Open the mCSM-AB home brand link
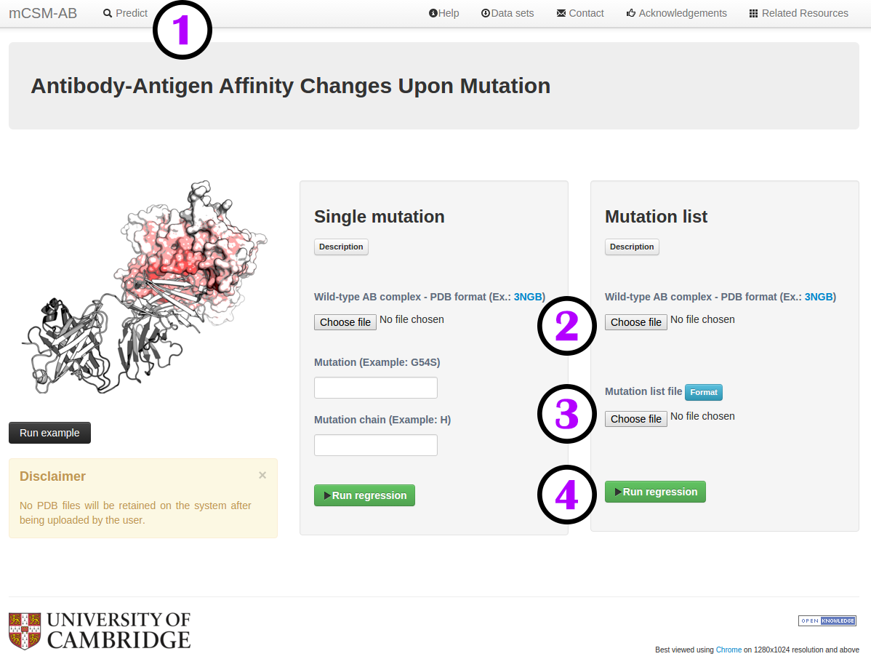 [43, 13]
